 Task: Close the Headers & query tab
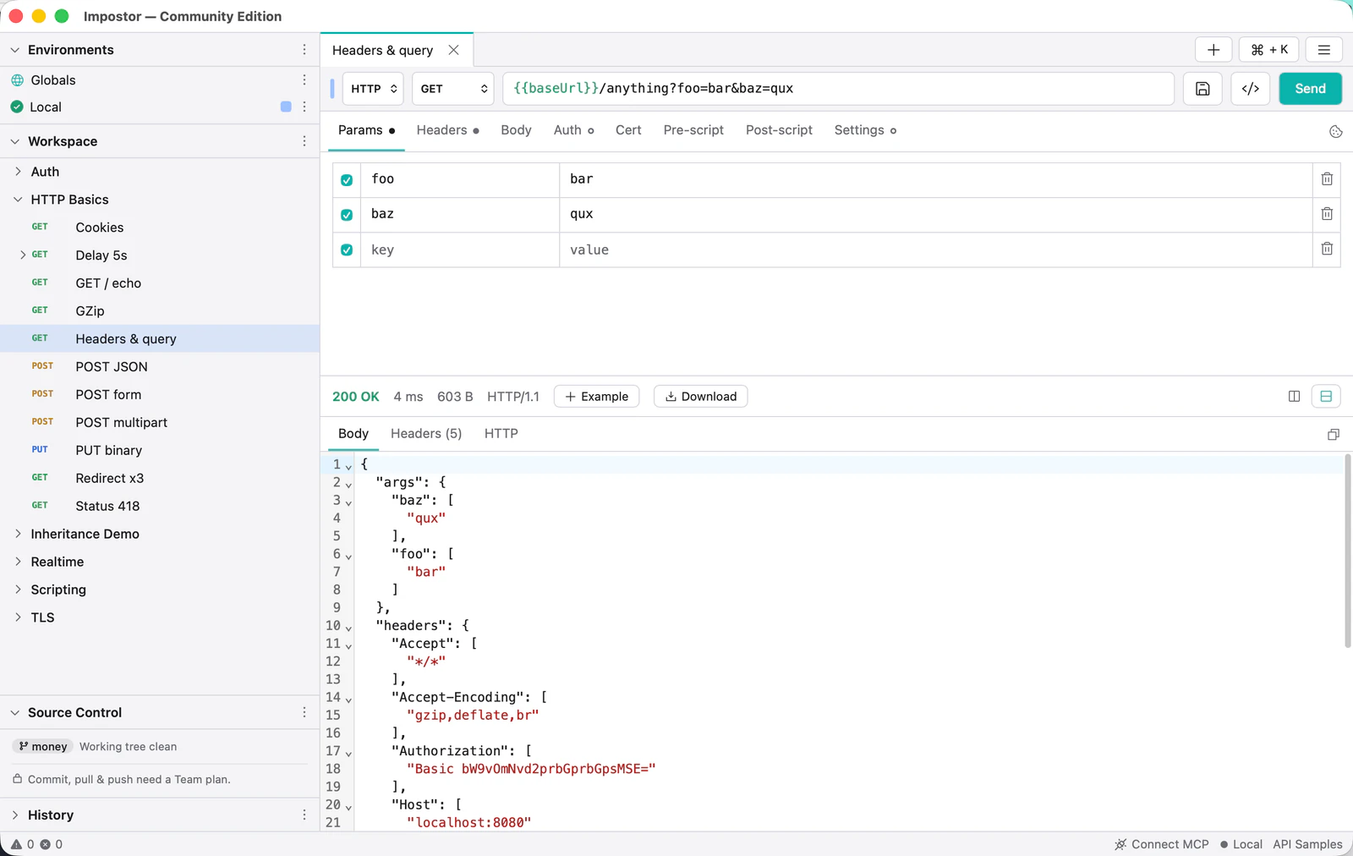[453, 50]
